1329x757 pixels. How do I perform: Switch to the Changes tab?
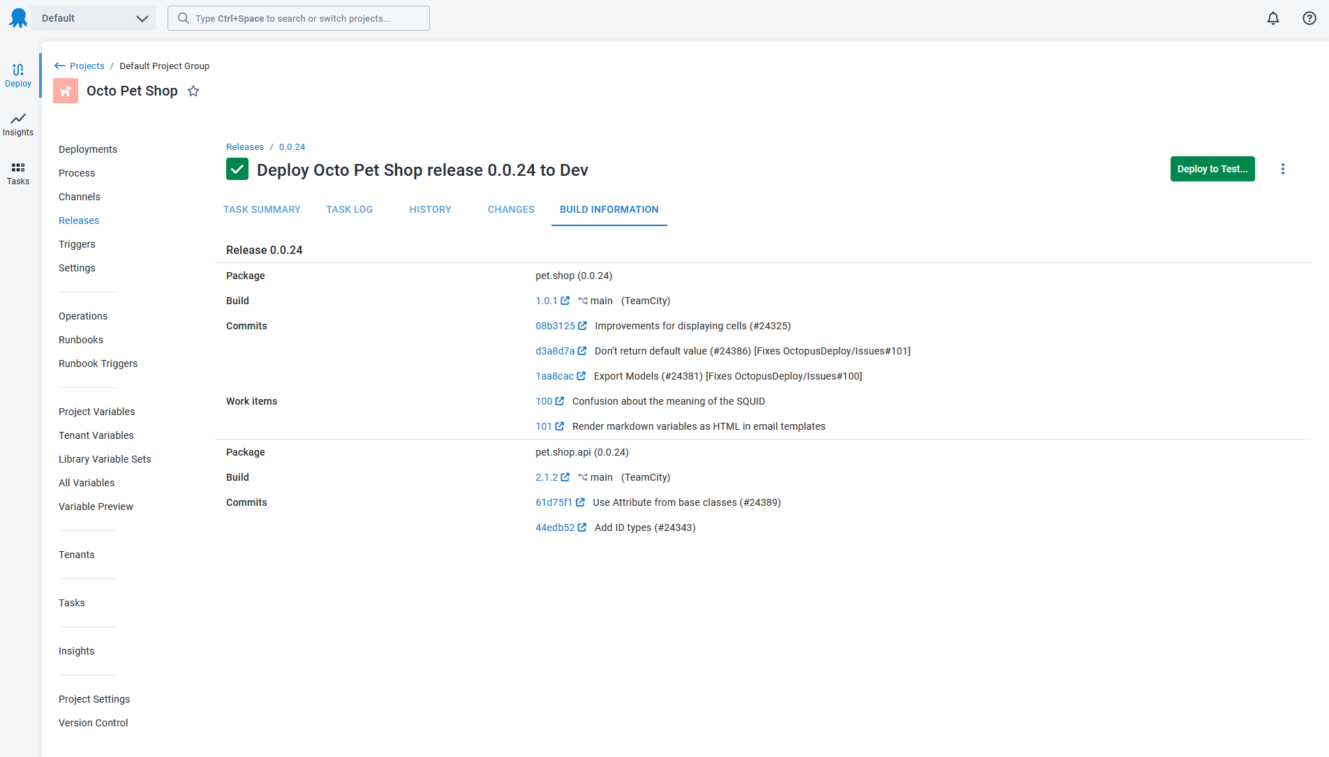(511, 209)
